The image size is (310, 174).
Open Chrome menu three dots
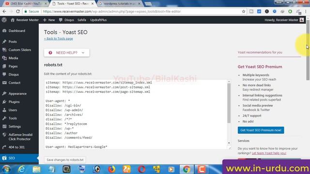click(x=306, y=12)
